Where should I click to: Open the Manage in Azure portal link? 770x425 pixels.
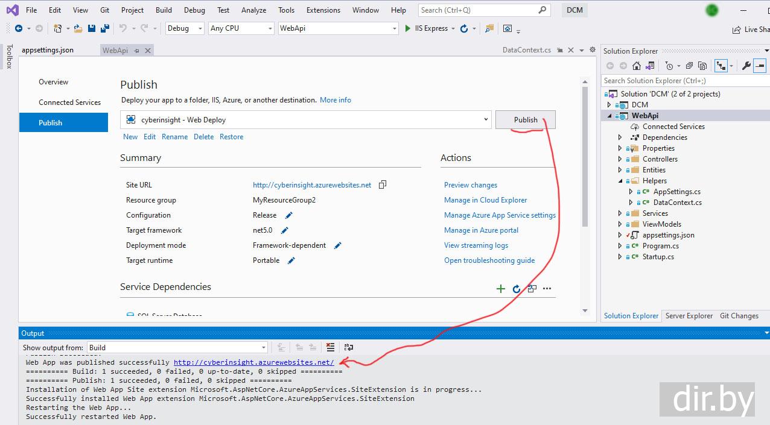481,230
